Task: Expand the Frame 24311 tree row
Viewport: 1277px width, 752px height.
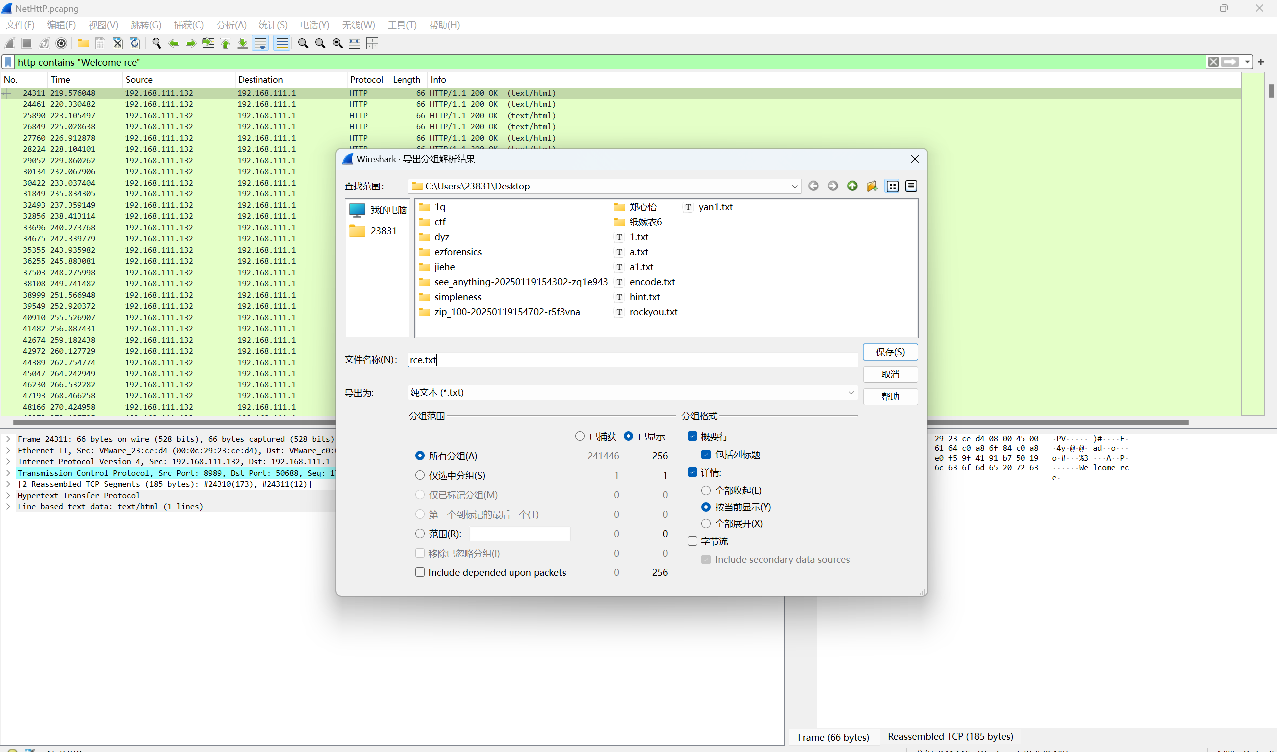Action: coord(8,439)
